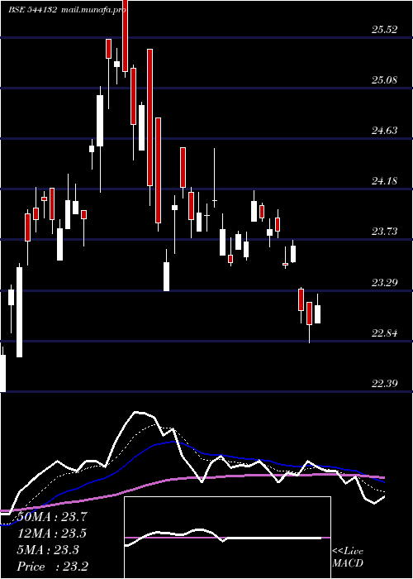413x579 pixels.
Task: Click inside the Live MACD inset chart
Action: point(227,538)
